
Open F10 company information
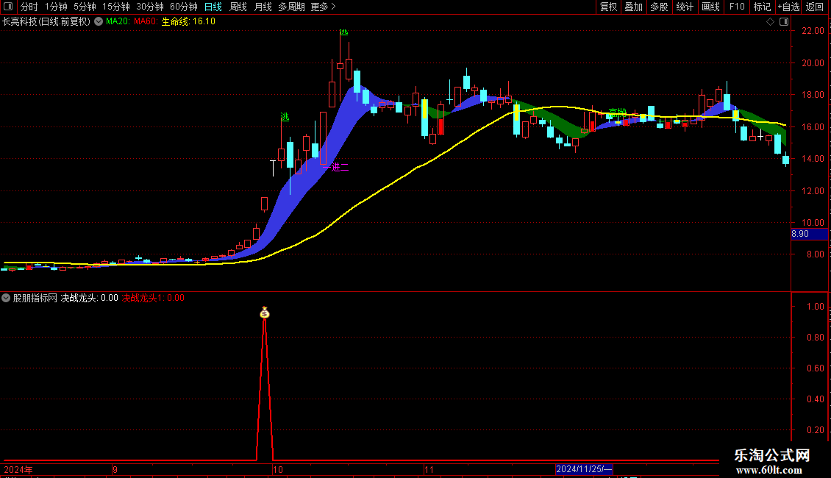tap(737, 7)
